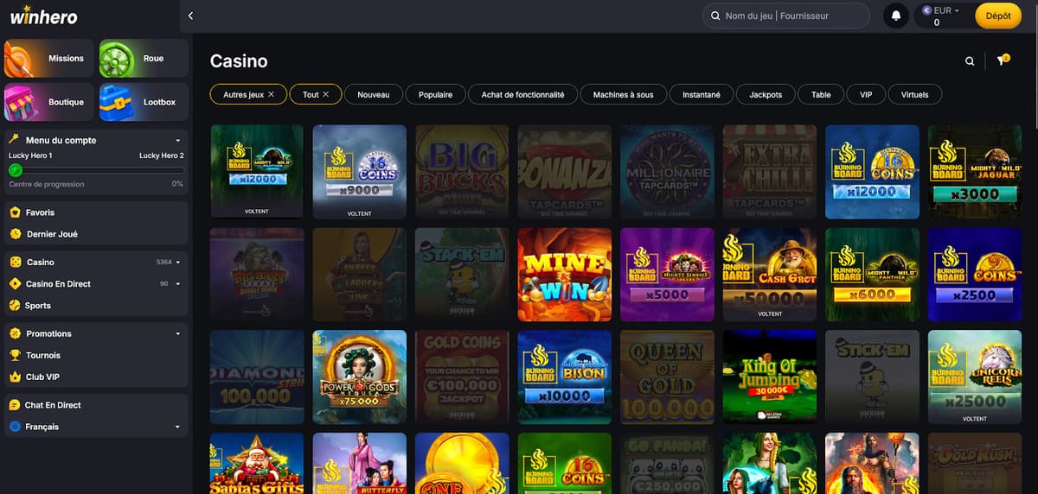Open the Missions tile icon
1038x494 pixels.
pos(49,58)
